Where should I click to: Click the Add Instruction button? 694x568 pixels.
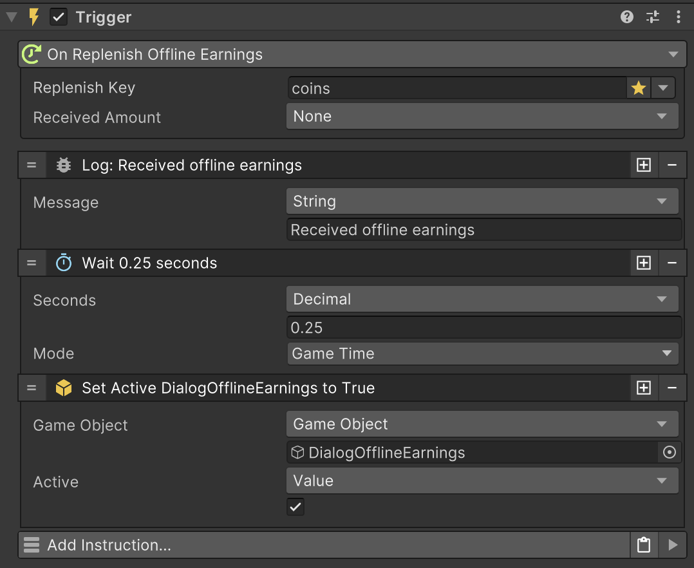(323, 545)
